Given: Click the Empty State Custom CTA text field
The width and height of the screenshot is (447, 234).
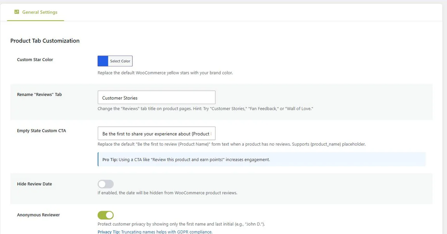Looking at the screenshot, I should click(157, 134).
